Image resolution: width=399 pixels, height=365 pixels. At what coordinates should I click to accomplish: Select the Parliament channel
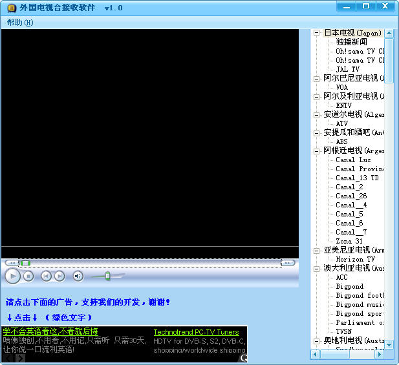(360, 322)
